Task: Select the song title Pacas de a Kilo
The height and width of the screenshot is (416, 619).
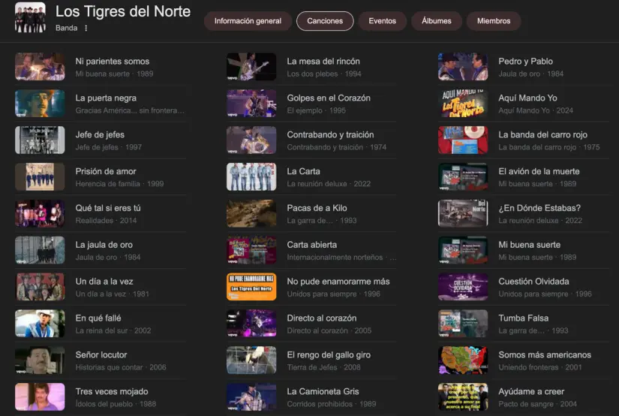Action: (x=317, y=208)
